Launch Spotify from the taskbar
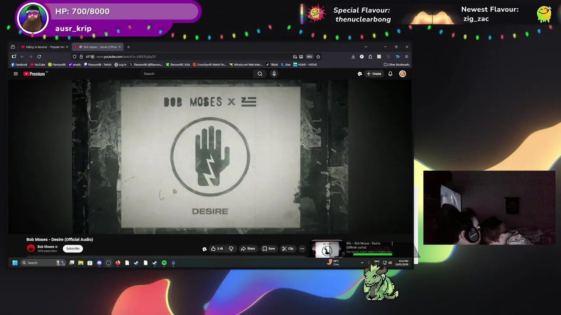 [164, 263]
